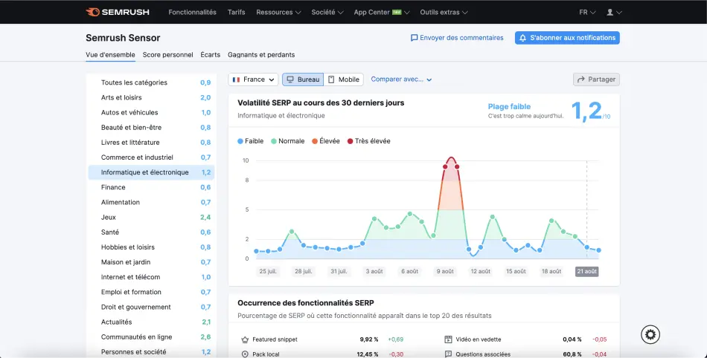Open Fonctionnalités in top navigation
707x358 pixels.
tap(193, 12)
